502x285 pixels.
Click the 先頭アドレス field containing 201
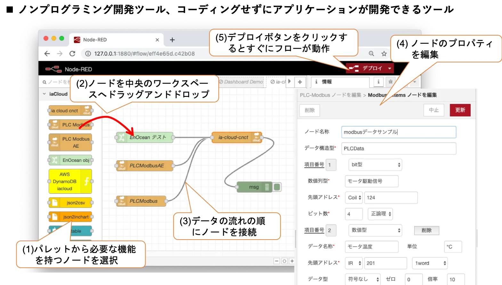click(385, 263)
